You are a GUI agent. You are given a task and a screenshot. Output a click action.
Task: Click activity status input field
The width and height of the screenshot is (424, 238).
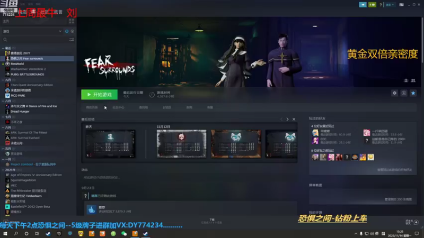189,178
